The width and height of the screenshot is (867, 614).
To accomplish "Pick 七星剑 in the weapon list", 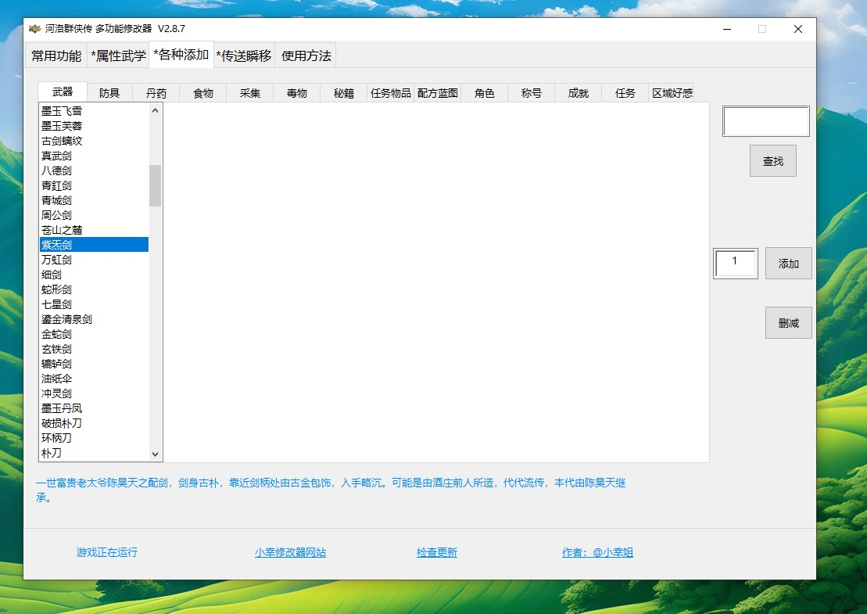I will click(x=94, y=304).
